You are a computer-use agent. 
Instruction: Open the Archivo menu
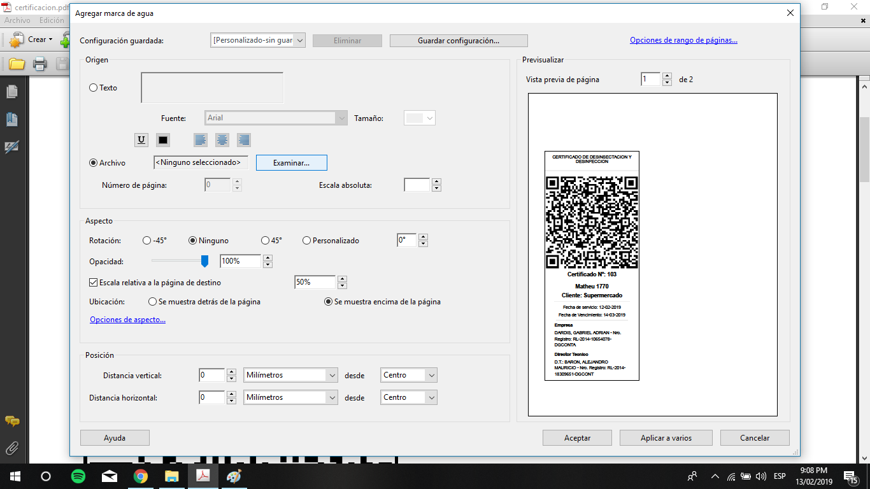17,20
